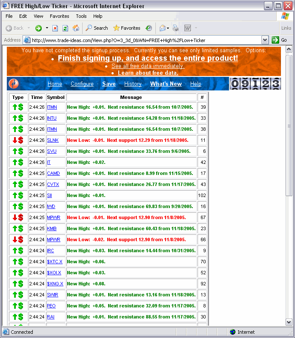This screenshot has height=338, width=295.
Task: Open the Mail options dropdown arrow
Action: click(x=168, y=28)
